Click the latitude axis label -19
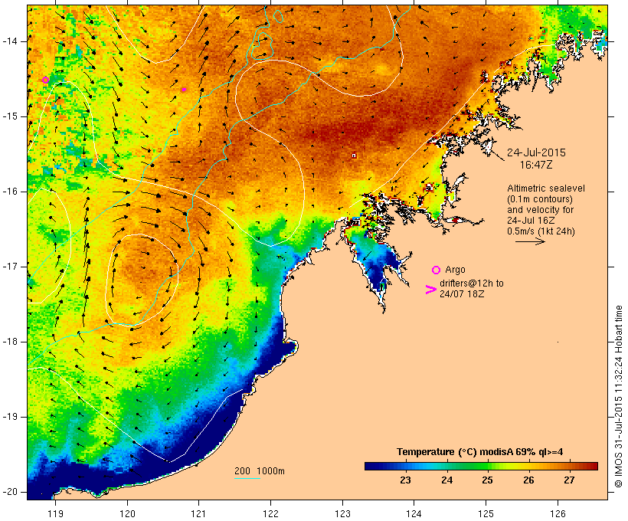 click(x=9, y=417)
